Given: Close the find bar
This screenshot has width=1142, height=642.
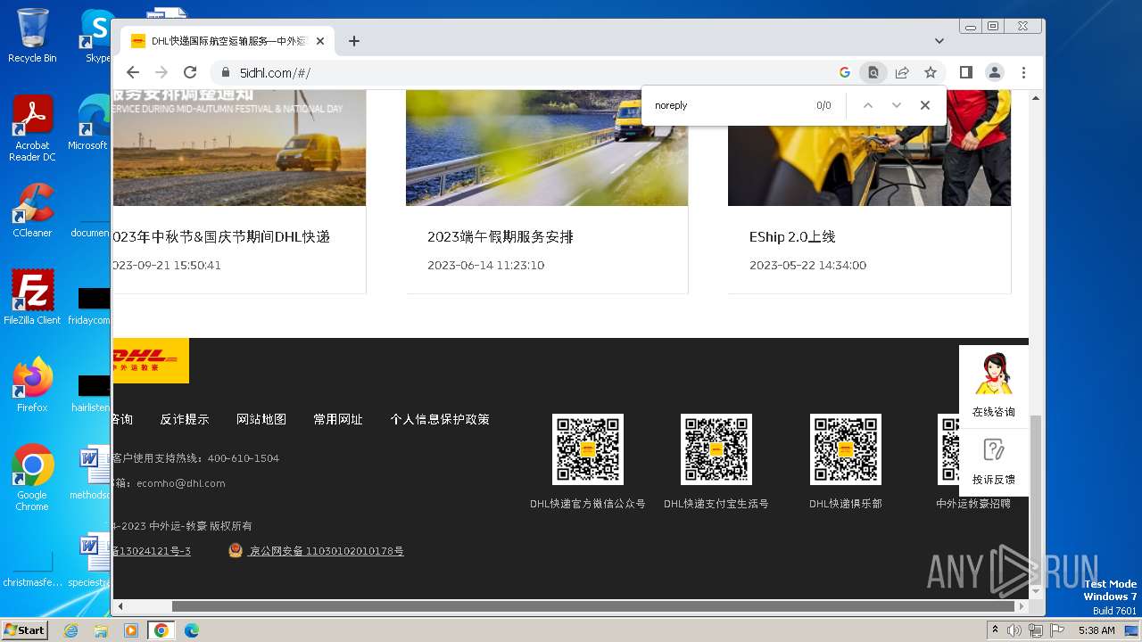Looking at the screenshot, I should coord(925,105).
